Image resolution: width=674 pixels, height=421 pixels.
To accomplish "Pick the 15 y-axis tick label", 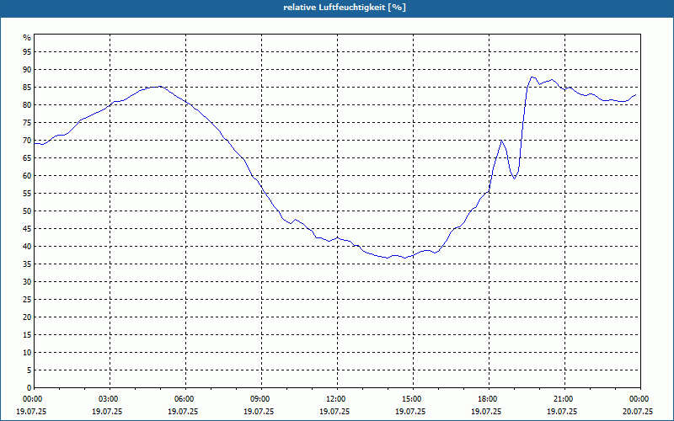I will point(27,334).
